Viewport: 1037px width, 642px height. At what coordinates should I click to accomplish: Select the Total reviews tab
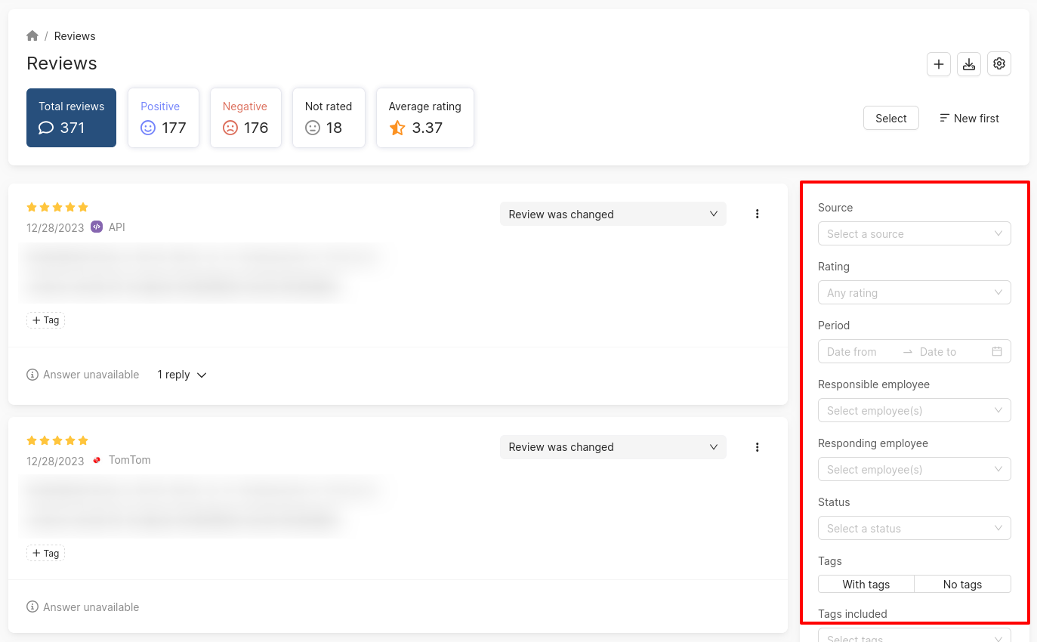(71, 118)
